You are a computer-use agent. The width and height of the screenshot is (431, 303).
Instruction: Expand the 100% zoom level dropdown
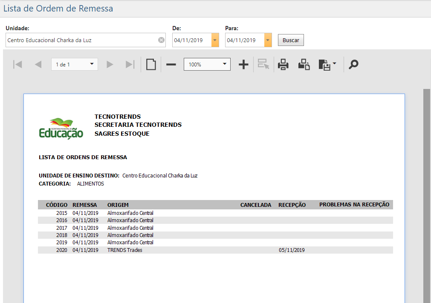[224, 64]
